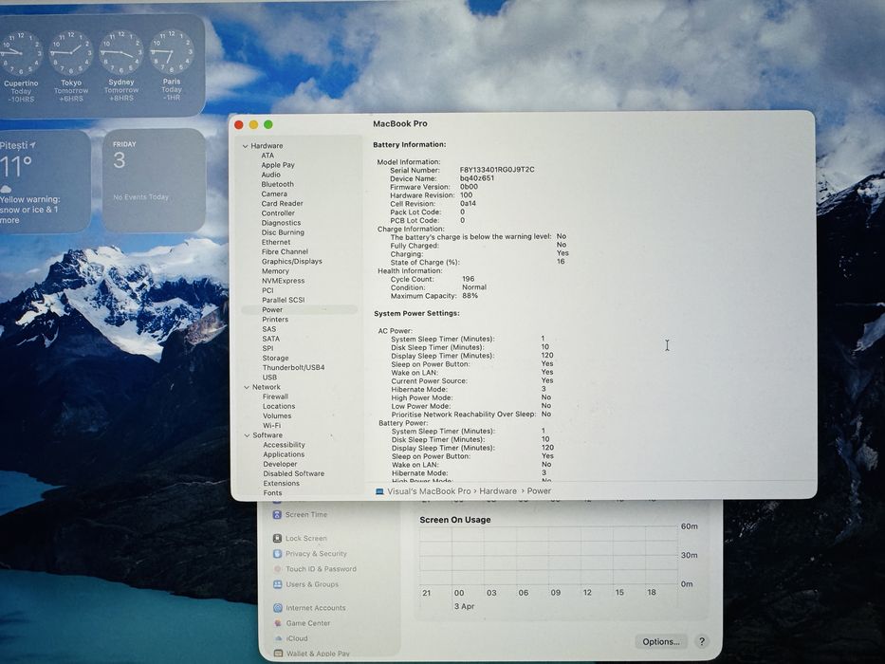The height and width of the screenshot is (664, 885).
Task: Select NVMExpress in sidebar
Action: [283, 281]
